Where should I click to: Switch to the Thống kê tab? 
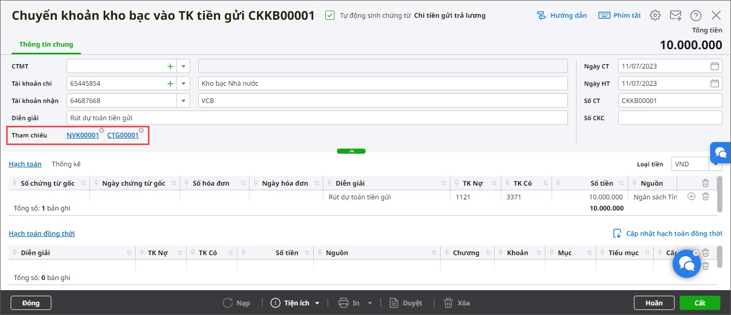(x=66, y=164)
